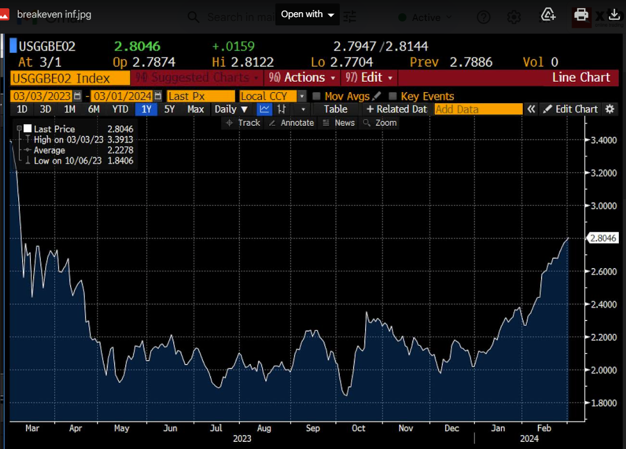The width and height of the screenshot is (626, 449).
Task: Download the breakeven inf.jpg file
Action: click(613, 14)
